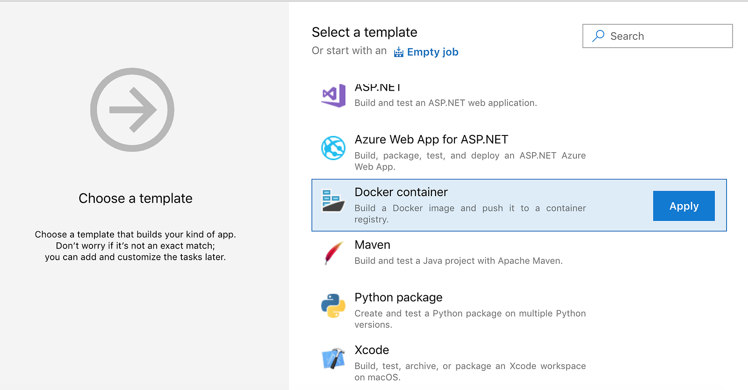748x390 pixels.
Task: Select the Maven template title
Action: click(372, 245)
